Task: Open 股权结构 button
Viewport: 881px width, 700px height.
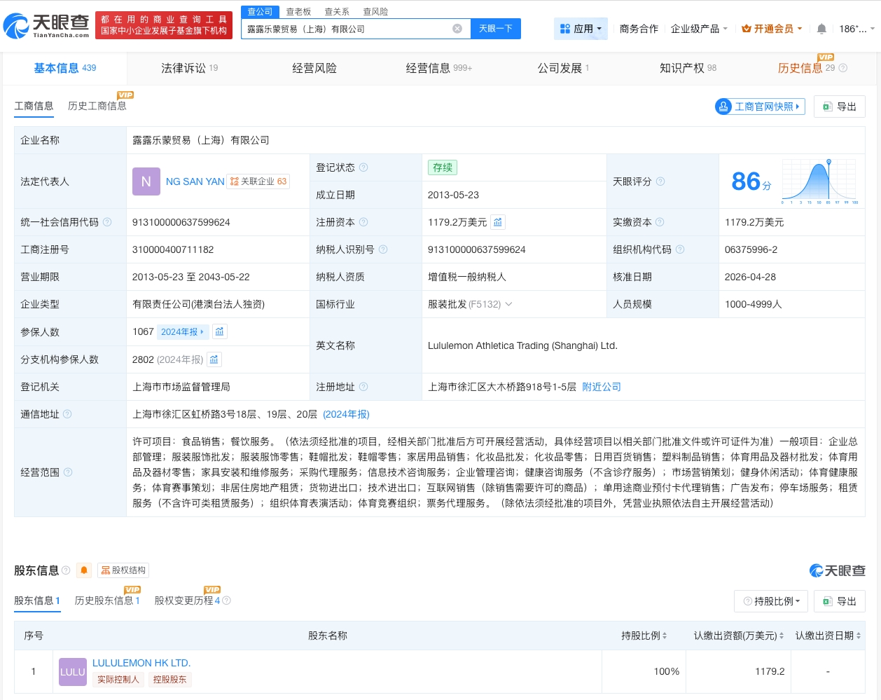Action: [x=123, y=570]
